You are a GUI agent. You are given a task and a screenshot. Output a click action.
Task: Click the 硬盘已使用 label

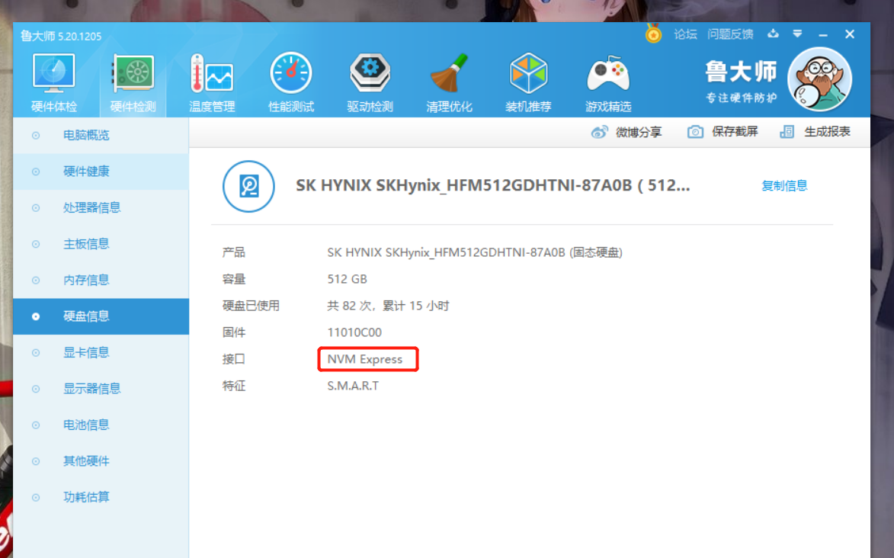point(251,306)
